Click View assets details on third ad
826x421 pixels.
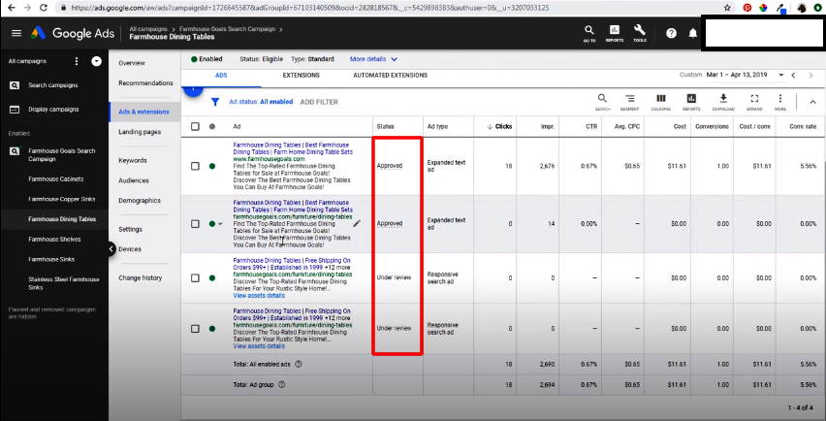(x=259, y=296)
